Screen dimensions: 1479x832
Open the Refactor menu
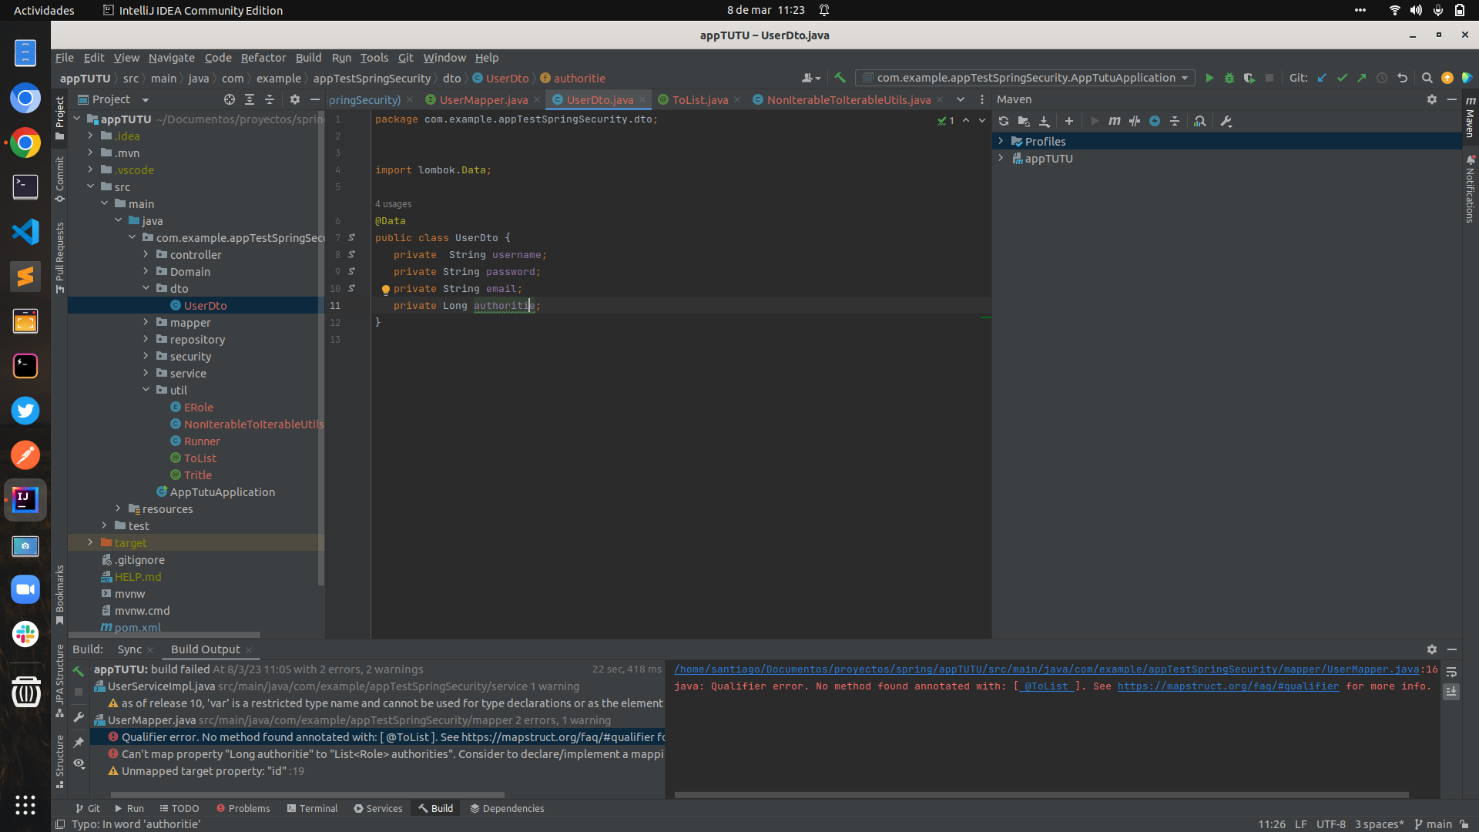pos(263,58)
